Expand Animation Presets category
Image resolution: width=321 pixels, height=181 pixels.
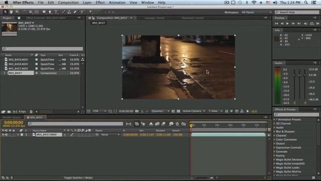pyautogui.click(x=274, y=120)
